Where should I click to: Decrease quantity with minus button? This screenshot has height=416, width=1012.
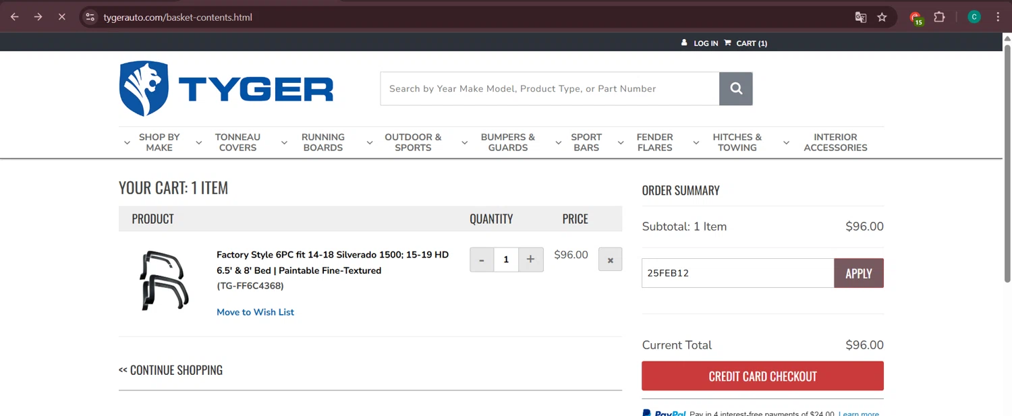[x=482, y=260]
